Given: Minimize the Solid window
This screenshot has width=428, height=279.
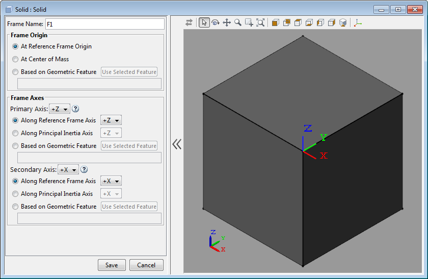Looking at the screenshot, I should [x=381, y=10].
